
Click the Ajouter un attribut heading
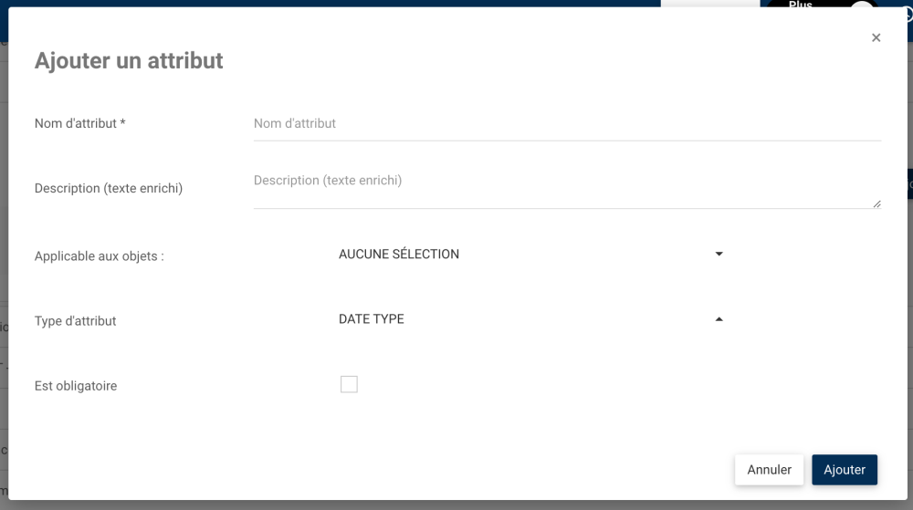[129, 61]
